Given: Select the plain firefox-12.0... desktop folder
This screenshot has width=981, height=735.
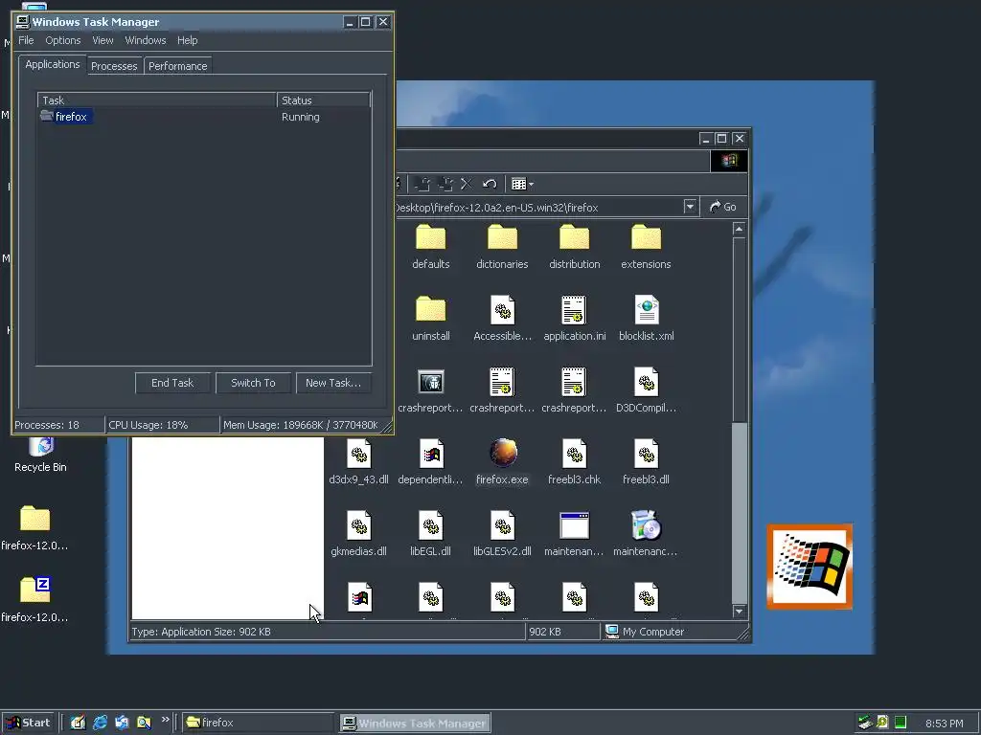Looking at the screenshot, I should (34, 528).
